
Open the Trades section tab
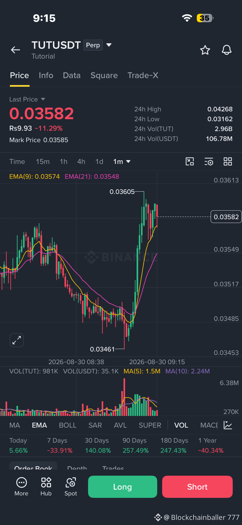[113, 467]
